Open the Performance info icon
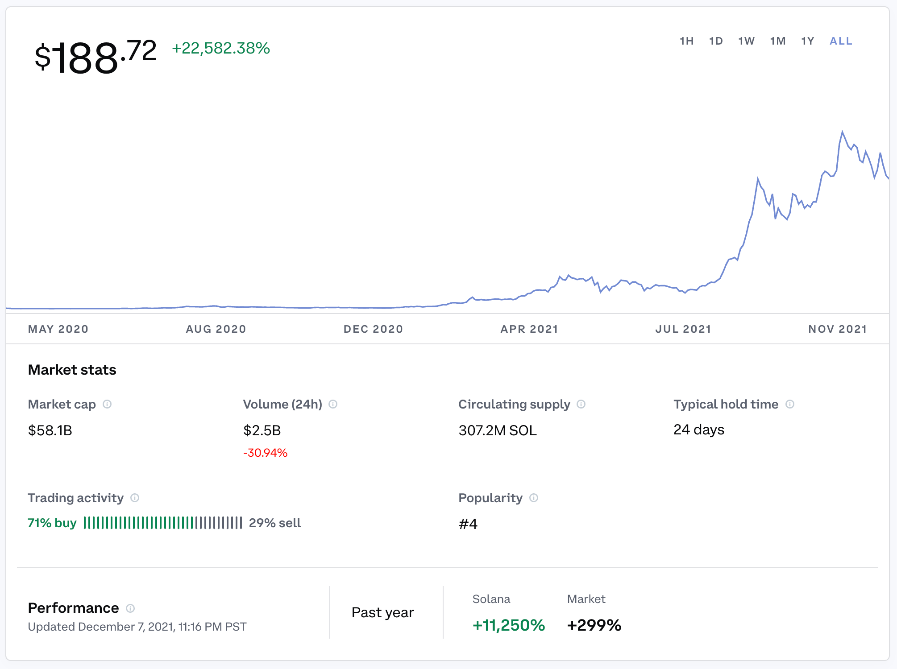Screen dimensions: 897x669 [130, 608]
